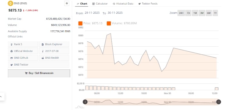Click the Reddit icon beside BNB Reddit
Viewport: 240px width, 110px height.
[x=43, y=58]
